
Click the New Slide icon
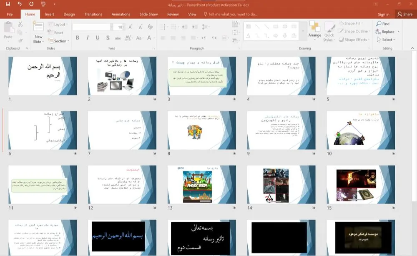click(x=38, y=27)
